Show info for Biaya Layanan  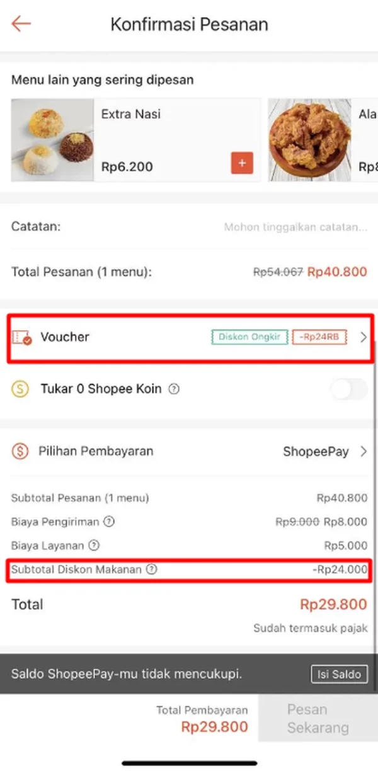click(x=94, y=545)
